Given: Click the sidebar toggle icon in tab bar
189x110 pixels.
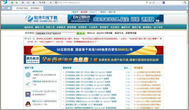Looking at the screenshot, I should point(3,8).
